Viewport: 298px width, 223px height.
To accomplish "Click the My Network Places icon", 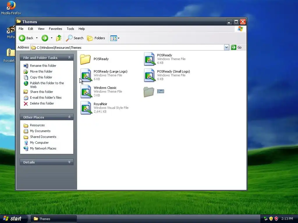I will point(26,148).
